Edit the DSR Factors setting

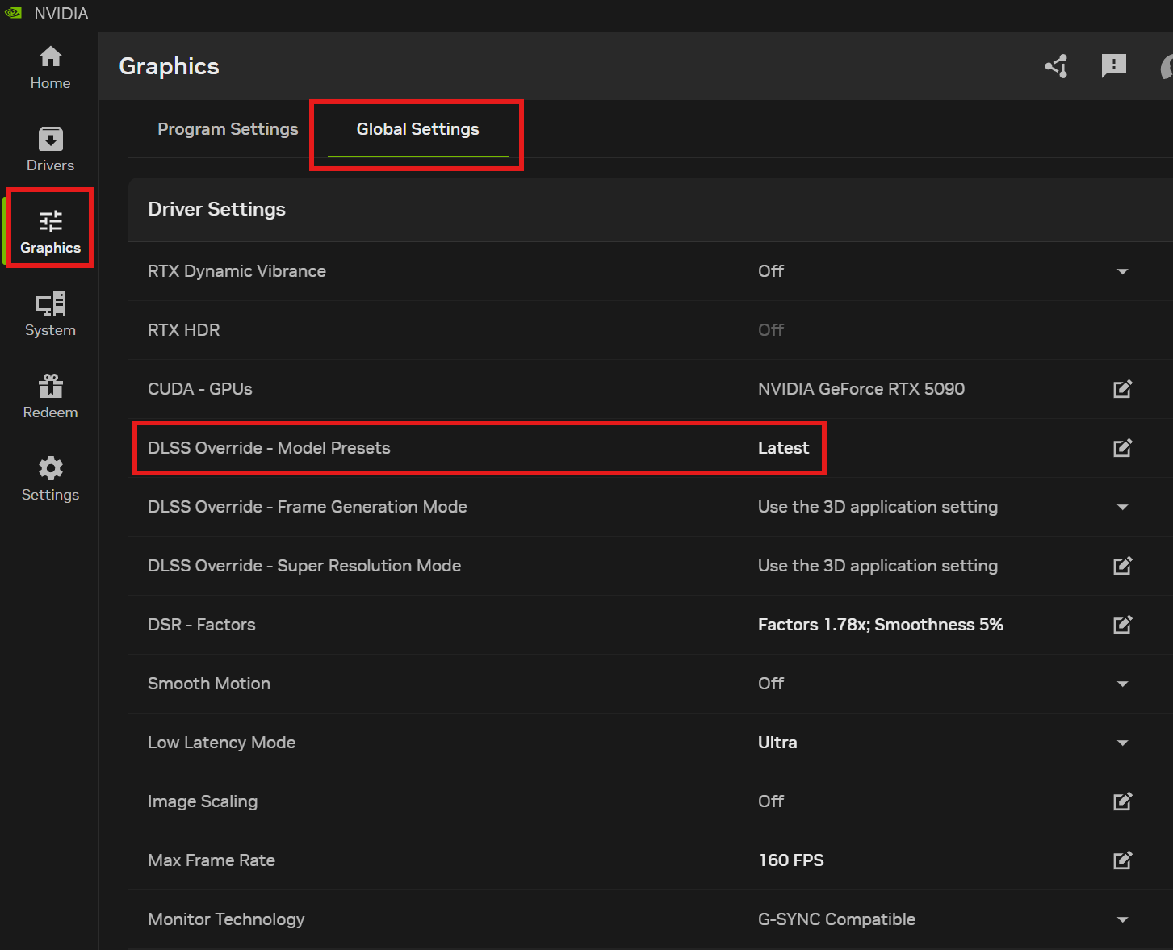coord(1122,625)
